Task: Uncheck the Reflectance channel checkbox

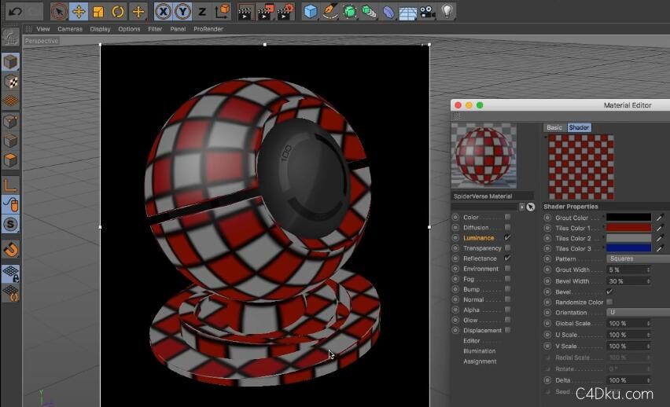Action: [507, 258]
